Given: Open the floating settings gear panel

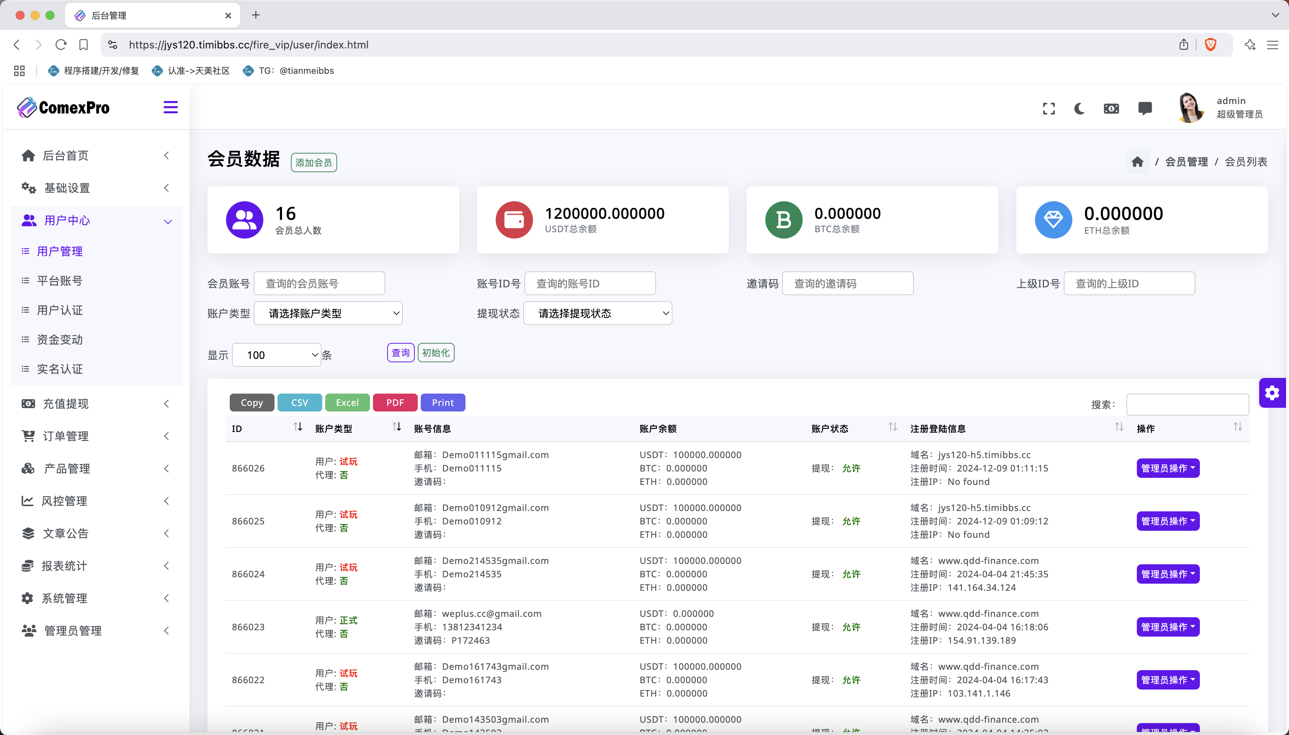Looking at the screenshot, I should pyautogui.click(x=1272, y=393).
